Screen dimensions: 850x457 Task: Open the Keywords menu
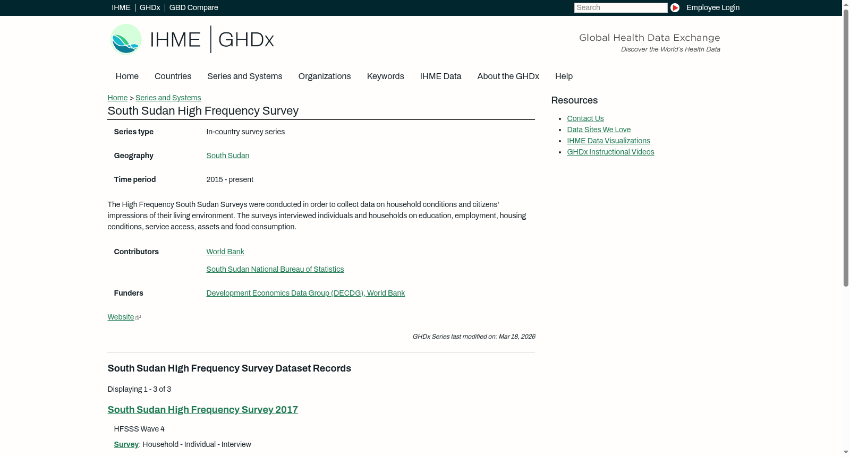tap(386, 76)
